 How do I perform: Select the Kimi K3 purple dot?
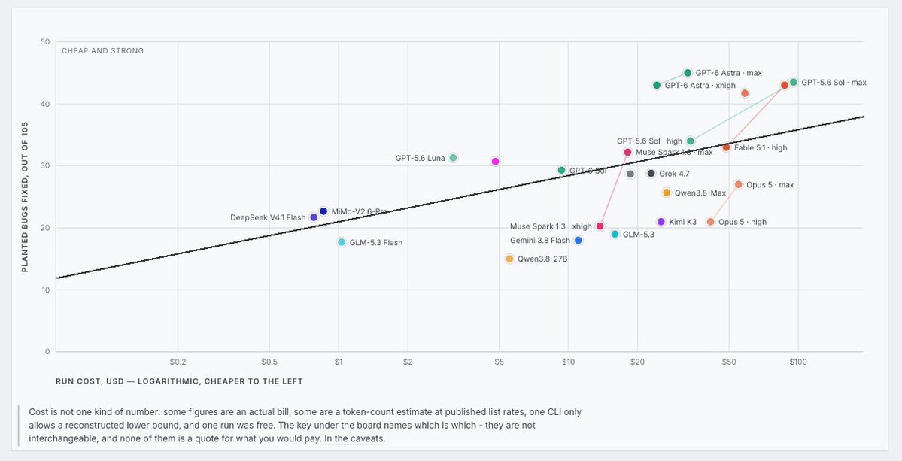(x=661, y=221)
